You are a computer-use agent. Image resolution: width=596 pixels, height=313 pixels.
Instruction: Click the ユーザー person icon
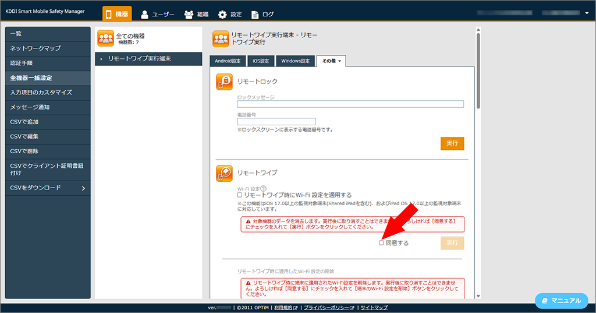click(144, 15)
